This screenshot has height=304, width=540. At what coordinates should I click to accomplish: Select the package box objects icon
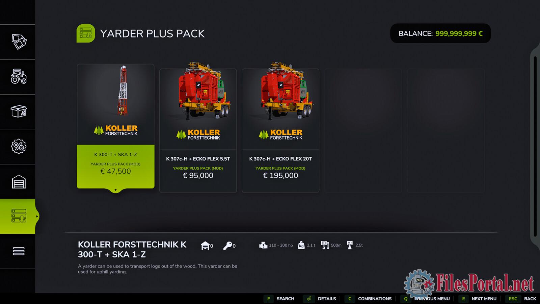click(19, 111)
